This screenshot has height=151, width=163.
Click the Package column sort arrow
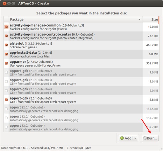click(139, 20)
